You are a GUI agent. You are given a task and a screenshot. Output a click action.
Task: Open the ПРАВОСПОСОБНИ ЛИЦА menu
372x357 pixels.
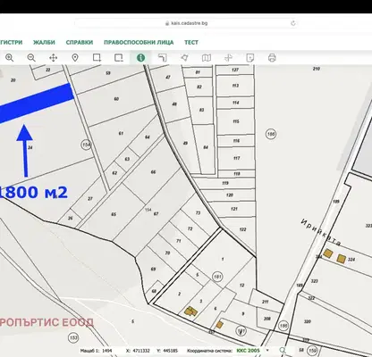tap(139, 42)
